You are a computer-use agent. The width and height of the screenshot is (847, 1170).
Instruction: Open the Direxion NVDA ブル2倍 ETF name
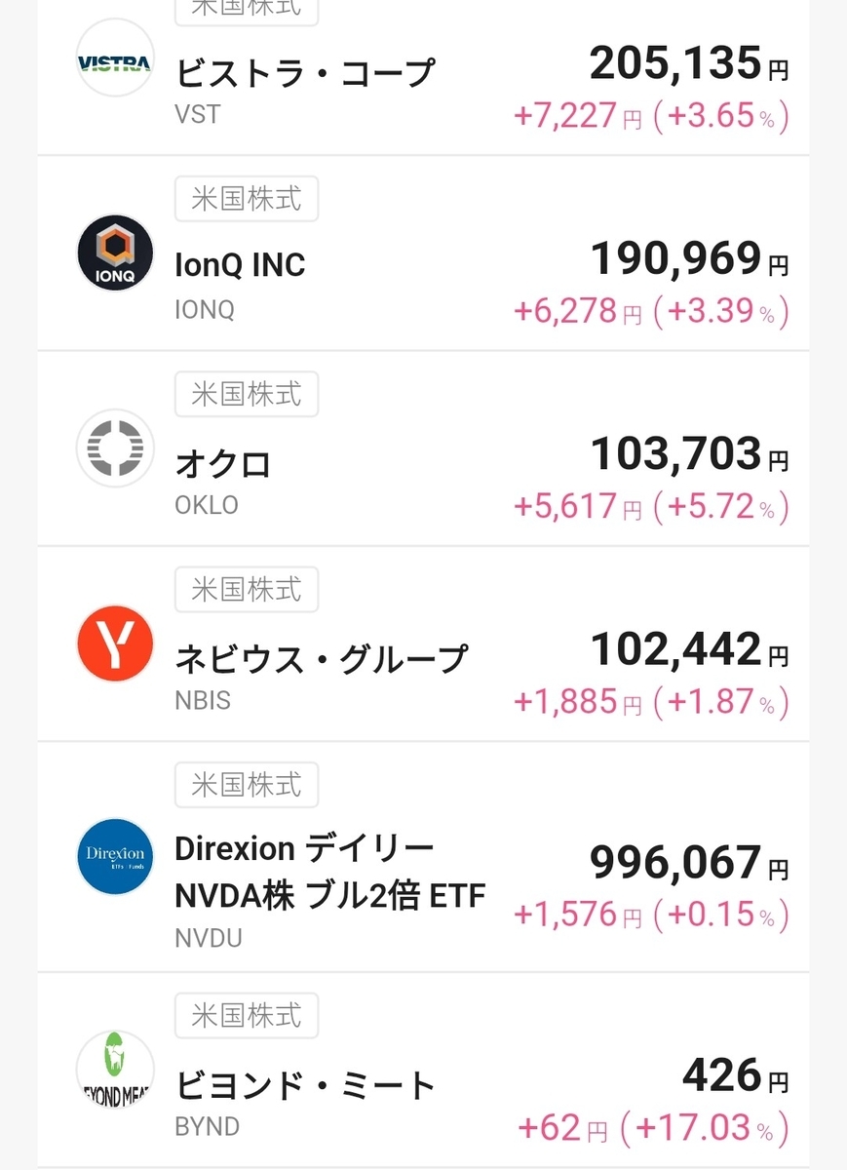pyautogui.click(x=329, y=873)
